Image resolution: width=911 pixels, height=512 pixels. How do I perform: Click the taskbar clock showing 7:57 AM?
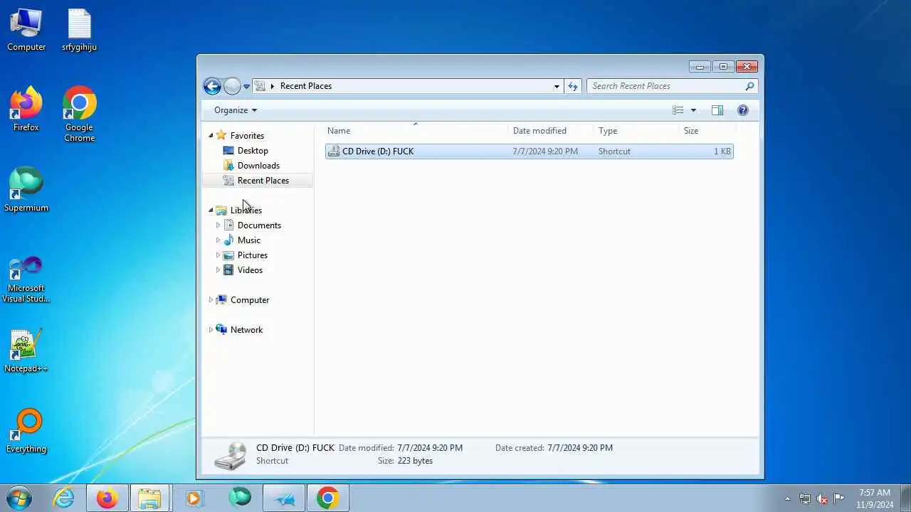click(x=875, y=498)
